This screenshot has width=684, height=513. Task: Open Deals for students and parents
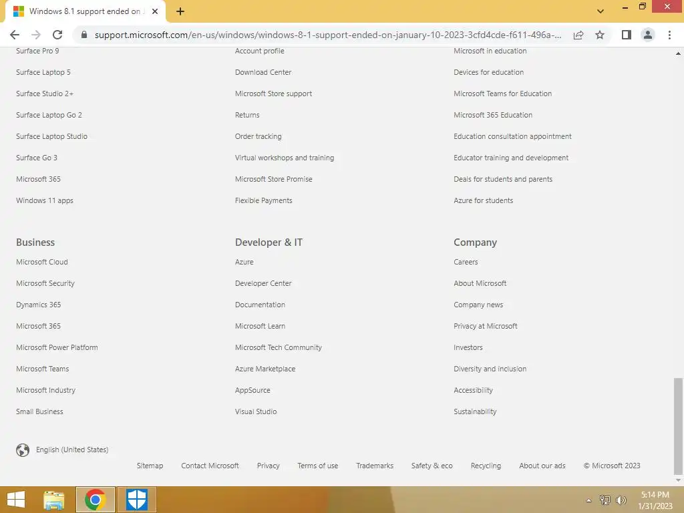503,179
